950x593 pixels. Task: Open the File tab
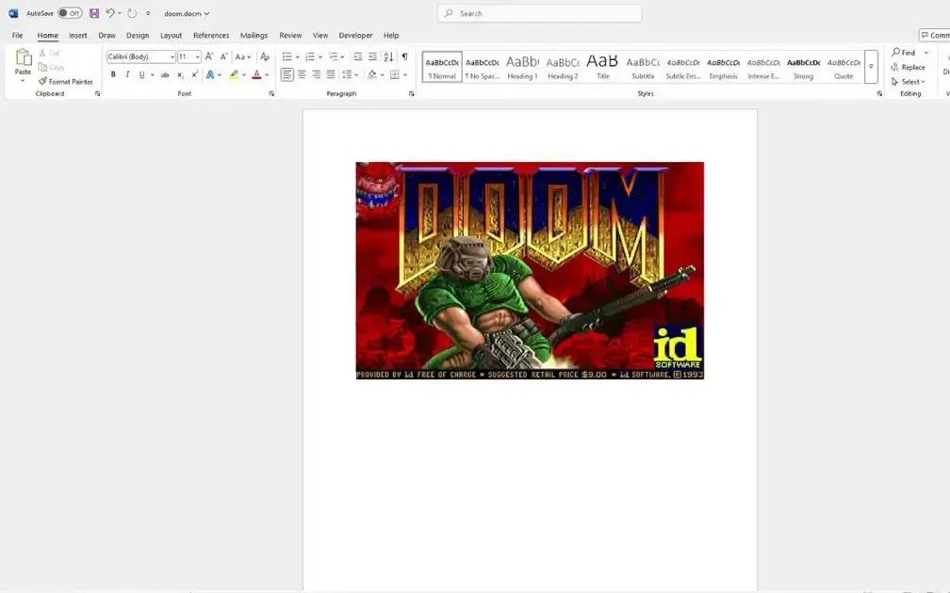click(x=18, y=35)
